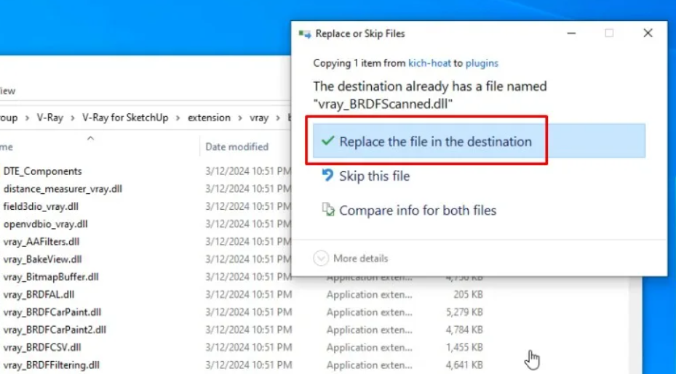This screenshot has height=374, width=676.
Task: Choose Replace the file in the destination
Action: pos(435,142)
